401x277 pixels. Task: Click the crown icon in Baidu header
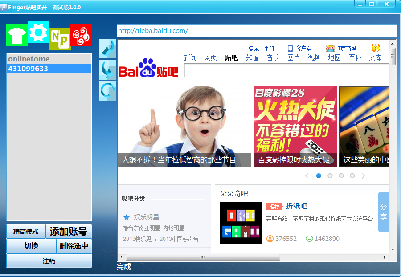point(376,48)
